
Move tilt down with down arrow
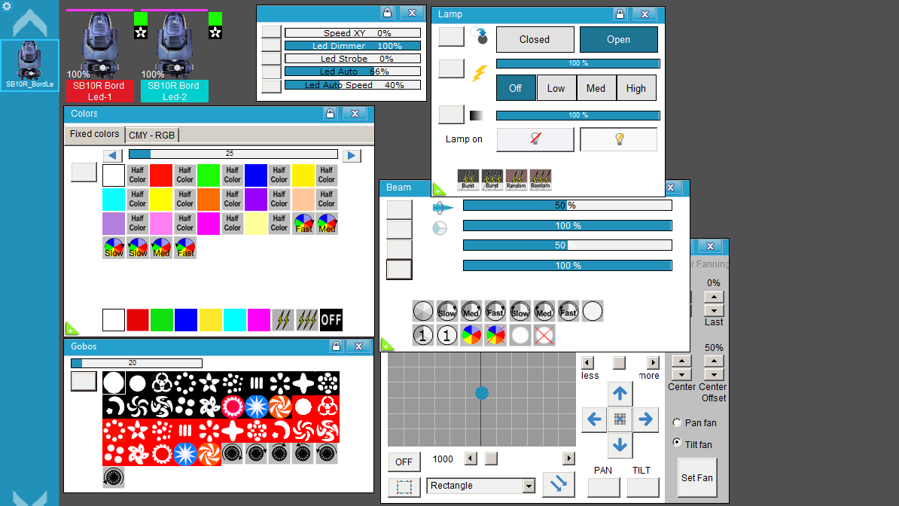[620, 445]
